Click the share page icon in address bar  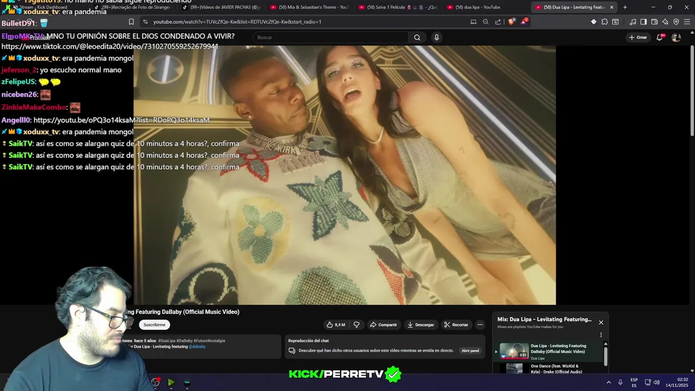click(x=498, y=22)
